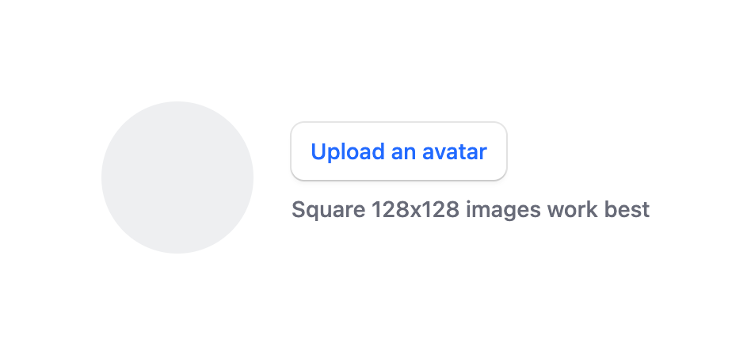Hit the white rounded upload button
This screenshot has height=355, width=751.
coord(398,151)
